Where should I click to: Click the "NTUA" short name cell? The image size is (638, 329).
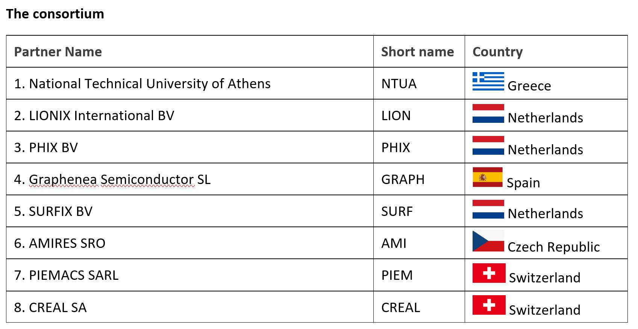399,84
